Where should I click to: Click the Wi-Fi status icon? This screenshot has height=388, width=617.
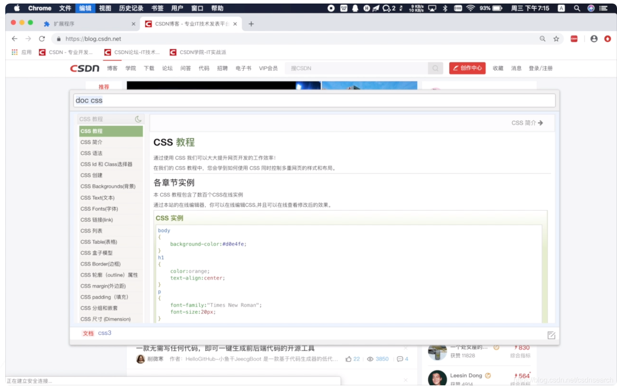click(x=471, y=8)
